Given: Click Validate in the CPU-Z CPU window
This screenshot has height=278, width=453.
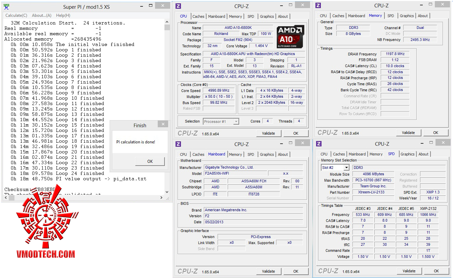Looking at the screenshot, I should [x=268, y=133].
